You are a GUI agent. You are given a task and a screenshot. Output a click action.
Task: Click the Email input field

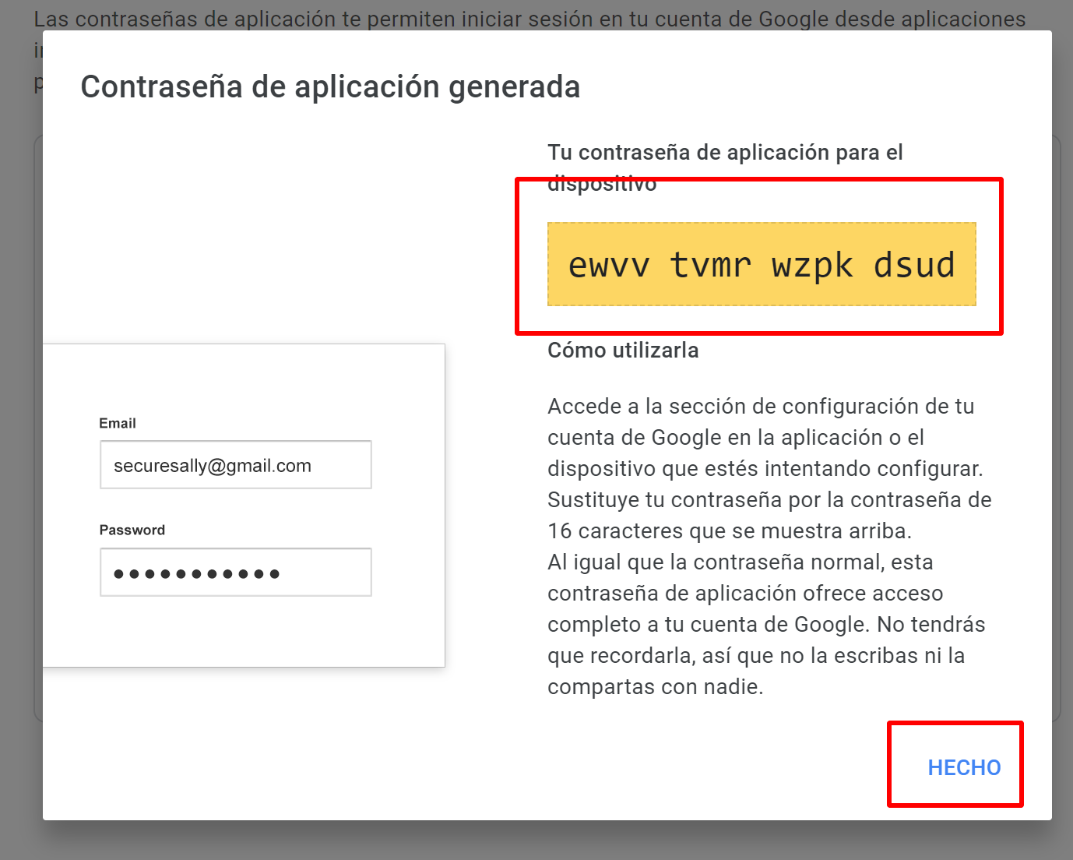click(235, 464)
